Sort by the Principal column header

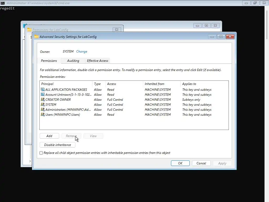click(66, 84)
